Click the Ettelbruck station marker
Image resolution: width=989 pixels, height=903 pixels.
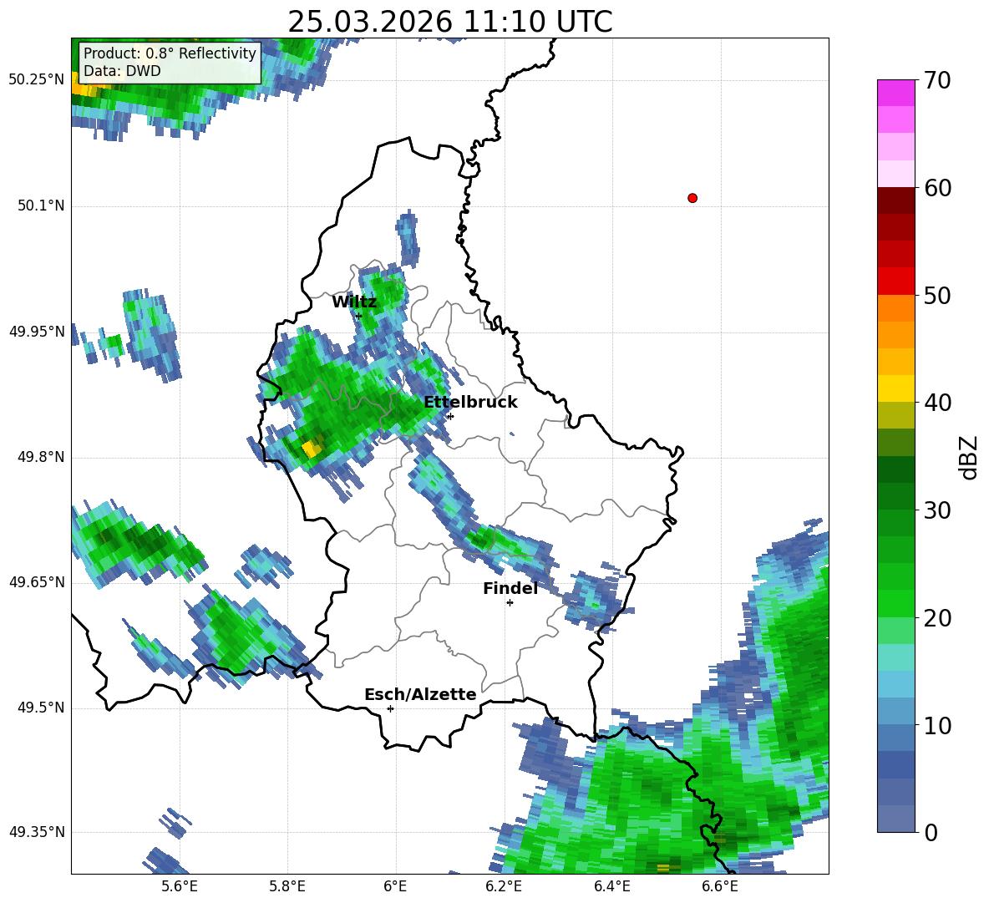pos(449,416)
